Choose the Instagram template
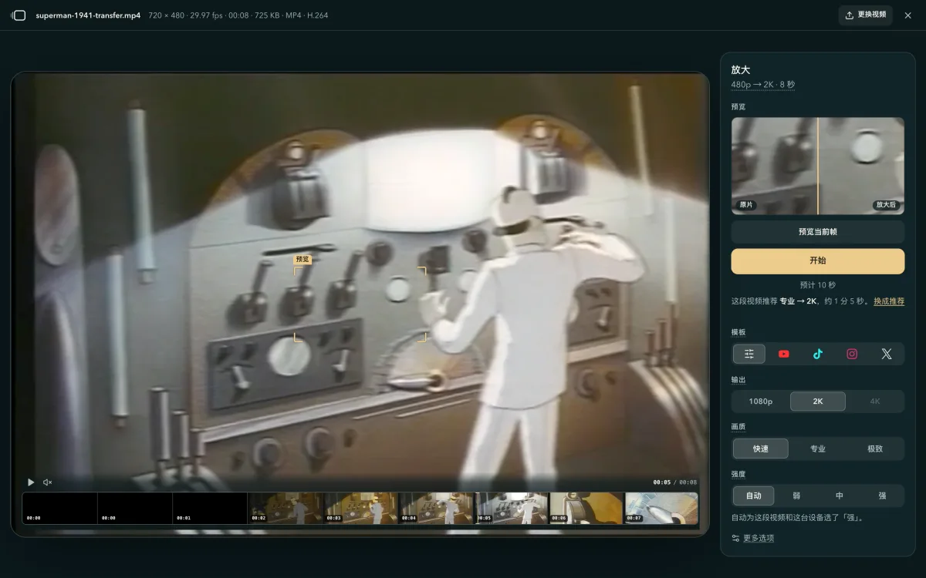The width and height of the screenshot is (926, 578). coord(852,354)
